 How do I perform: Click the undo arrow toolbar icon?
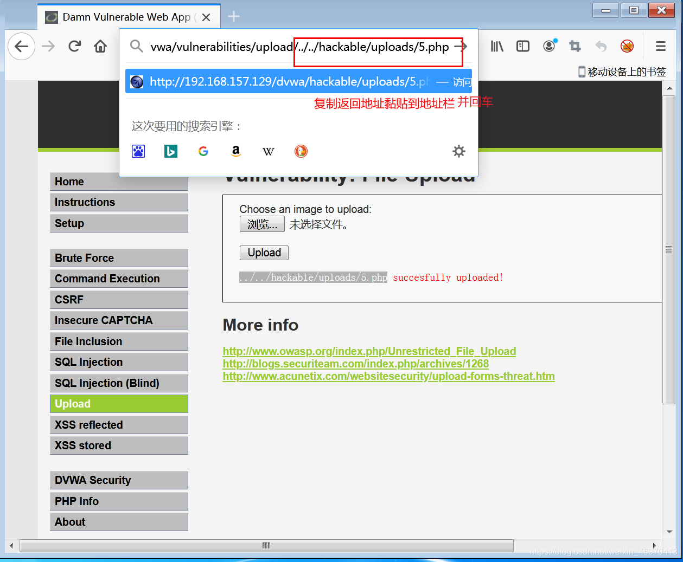tap(601, 47)
